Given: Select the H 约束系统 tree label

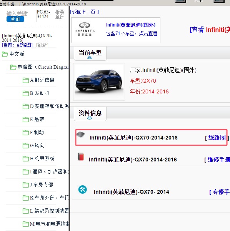Looking at the screenshot, I should [x=42, y=158].
